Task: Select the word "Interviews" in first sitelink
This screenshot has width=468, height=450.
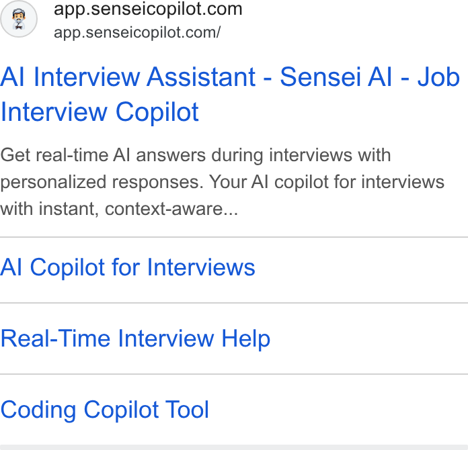Action: click(x=201, y=267)
